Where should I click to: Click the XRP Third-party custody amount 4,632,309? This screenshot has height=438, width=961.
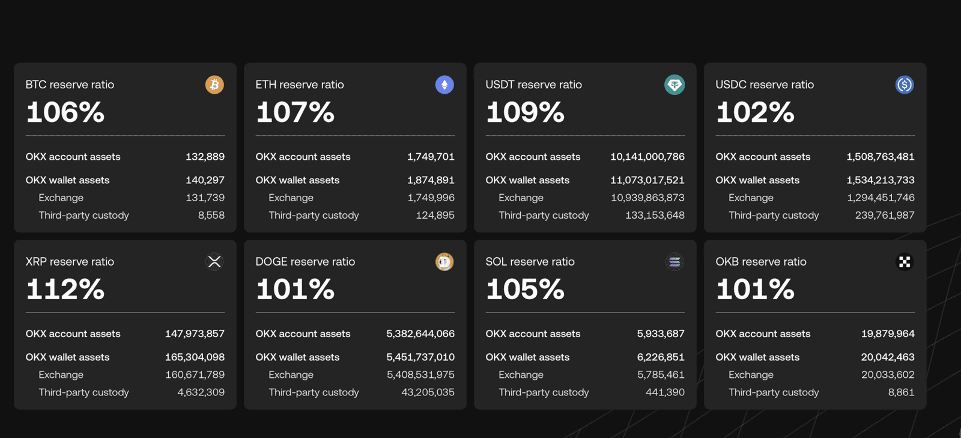[x=202, y=392]
